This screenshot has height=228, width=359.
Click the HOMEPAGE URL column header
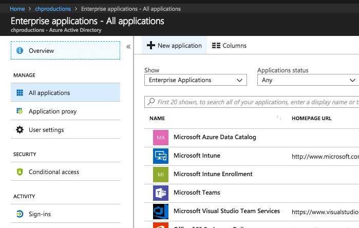pyautogui.click(x=311, y=118)
